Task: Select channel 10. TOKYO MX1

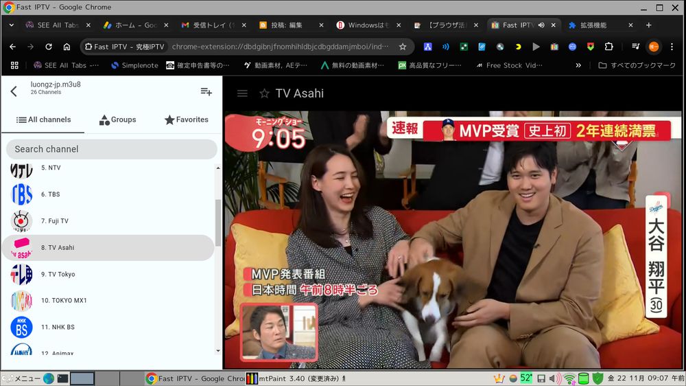Action: tap(108, 301)
